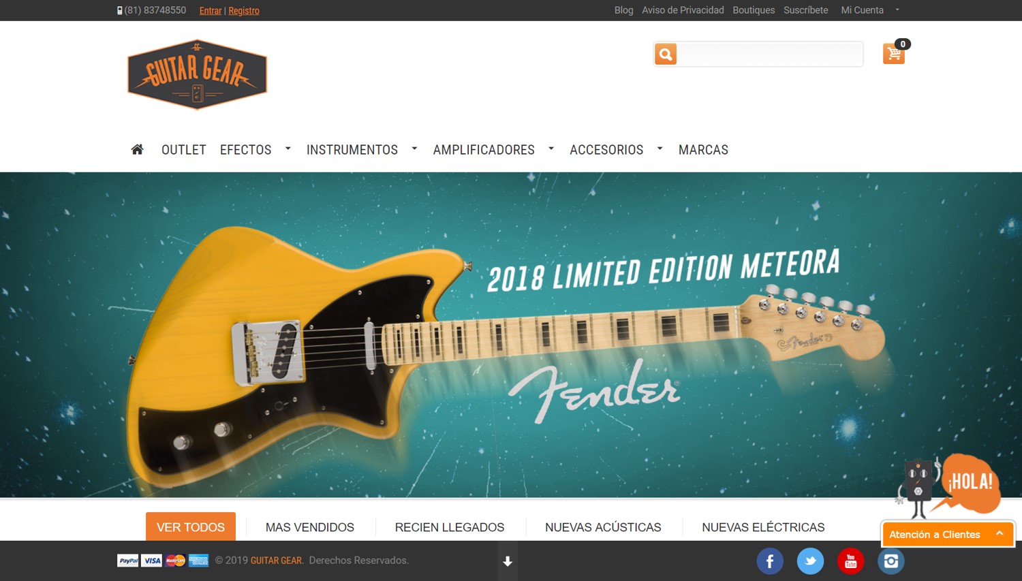Click the footer down arrow icon
Image resolution: width=1022 pixels, height=581 pixels.
point(508,561)
